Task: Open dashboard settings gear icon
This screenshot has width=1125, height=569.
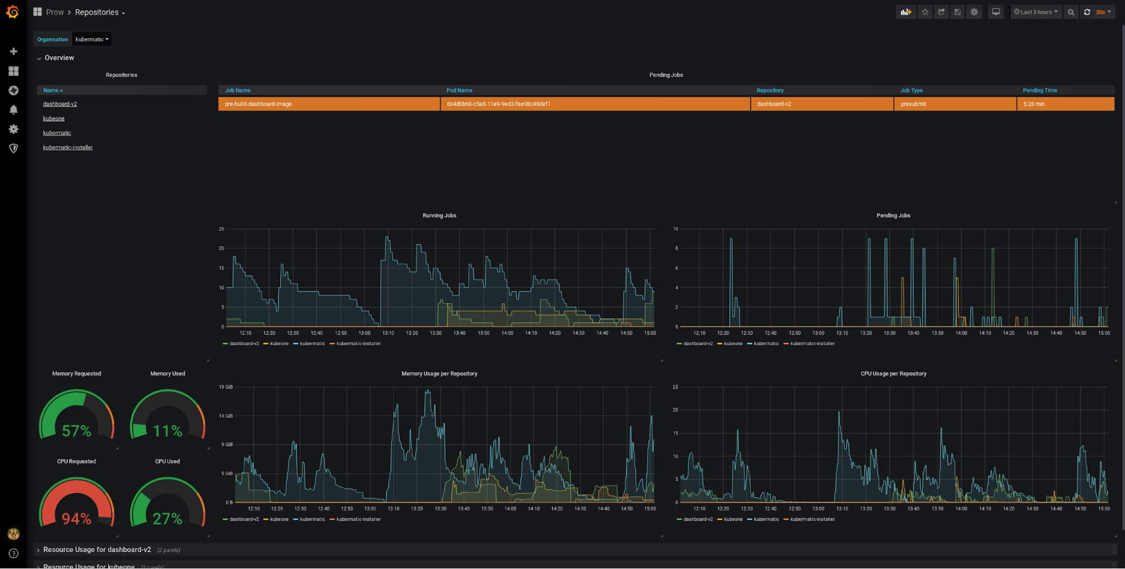Action: [x=974, y=11]
